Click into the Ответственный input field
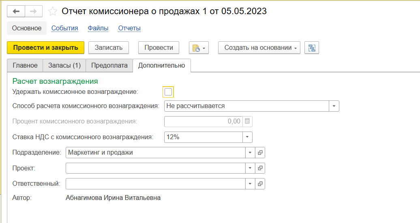 155,184
